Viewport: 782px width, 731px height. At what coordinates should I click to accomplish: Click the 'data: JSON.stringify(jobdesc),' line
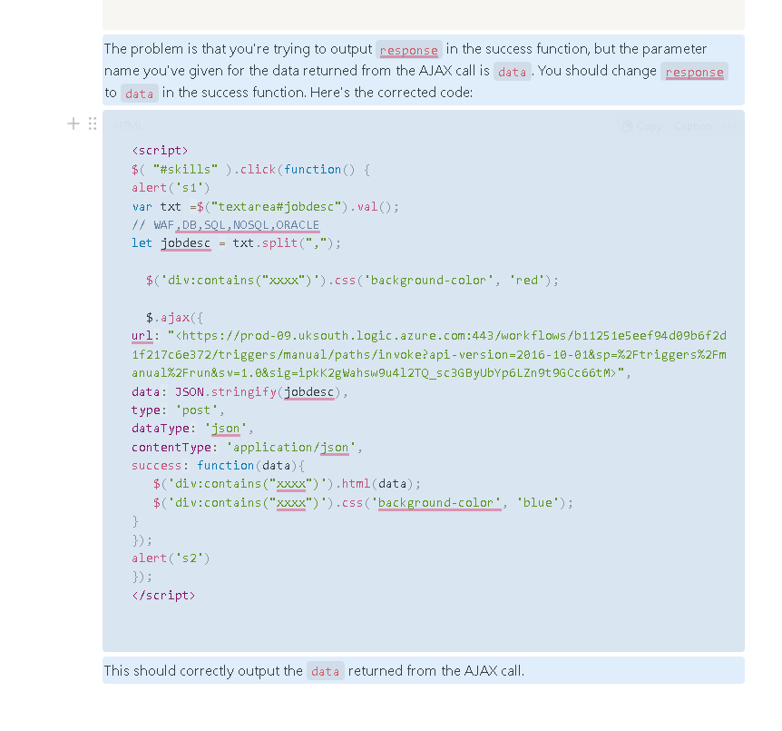[239, 392]
